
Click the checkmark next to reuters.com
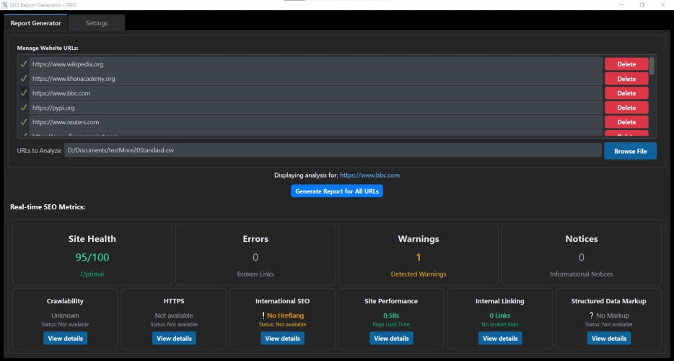(x=24, y=122)
